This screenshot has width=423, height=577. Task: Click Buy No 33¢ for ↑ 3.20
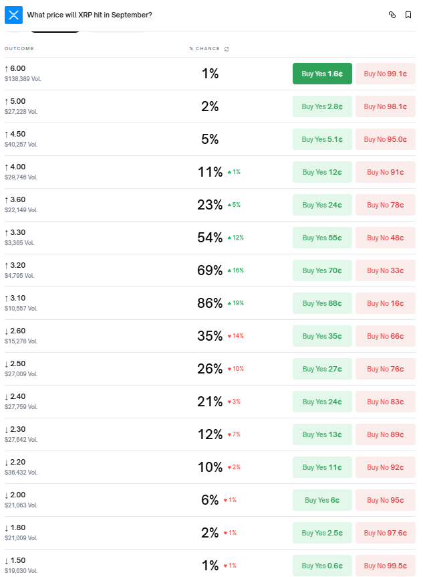[385, 270]
